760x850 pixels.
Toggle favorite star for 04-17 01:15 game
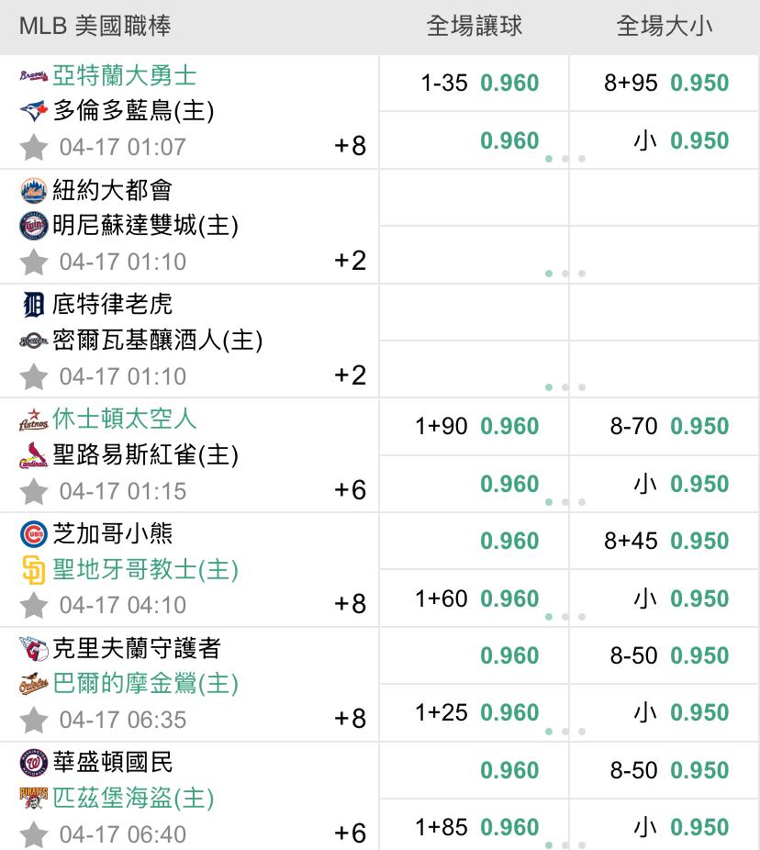pyautogui.click(x=34, y=491)
